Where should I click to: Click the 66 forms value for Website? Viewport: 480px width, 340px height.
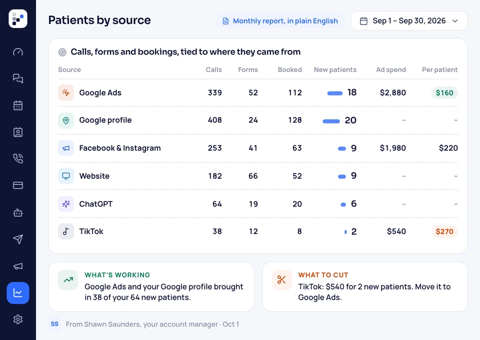pyautogui.click(x=253, y=176)
